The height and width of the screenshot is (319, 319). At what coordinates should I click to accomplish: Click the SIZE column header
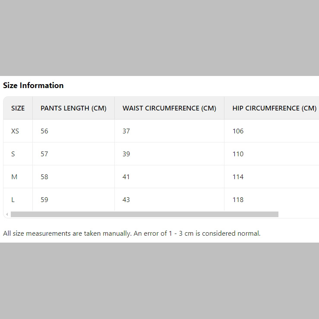pyautogui.click(x=18, y=108)
